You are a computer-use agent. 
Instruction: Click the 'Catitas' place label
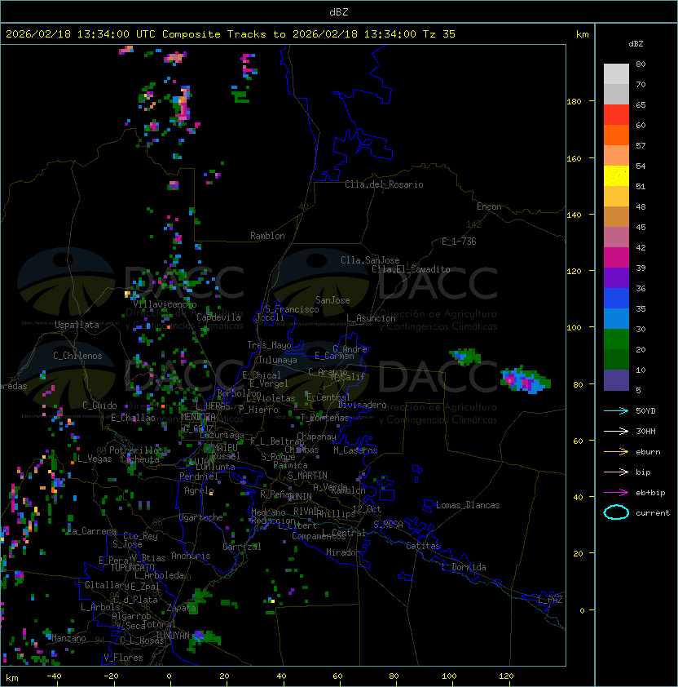(x=423, y=546)
